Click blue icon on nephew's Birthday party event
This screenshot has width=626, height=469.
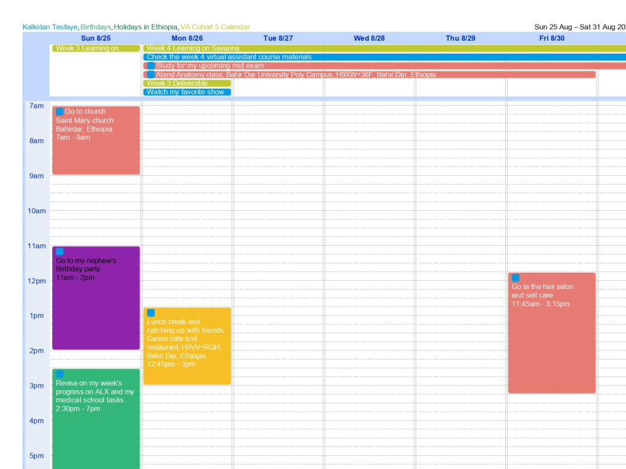pyautogui.click(x=60, y=251)
